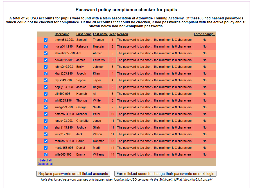Sort by the Reason column header
The height and width of the screenshot is (189, 253).
(x=123, y=34)
